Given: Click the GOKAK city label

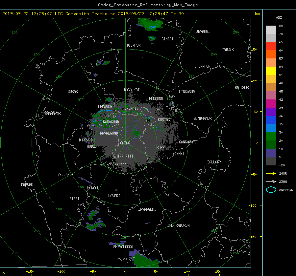Looking at the screenshot, I should pos(73,92).
